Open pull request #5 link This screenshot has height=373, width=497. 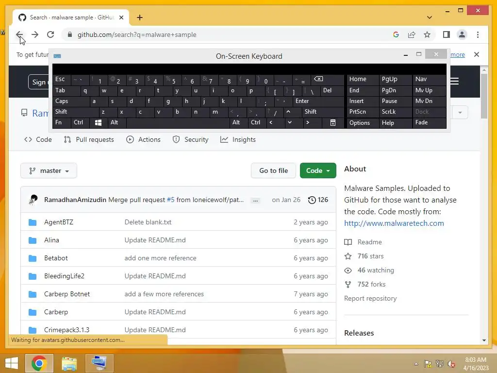[170, 200]
